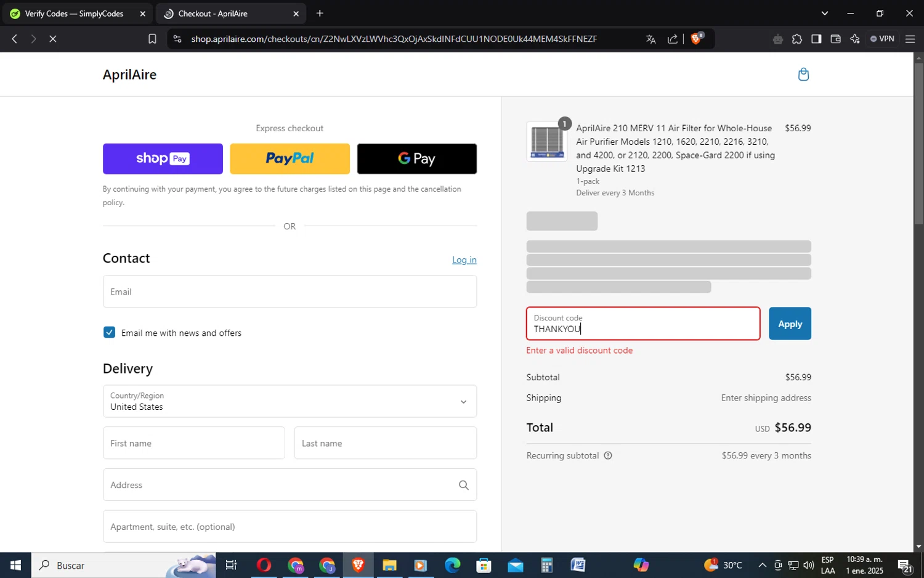Open File Explorer from taskbar
The image size is (924, 578).
pyautogui.click(x=389, y=565)
